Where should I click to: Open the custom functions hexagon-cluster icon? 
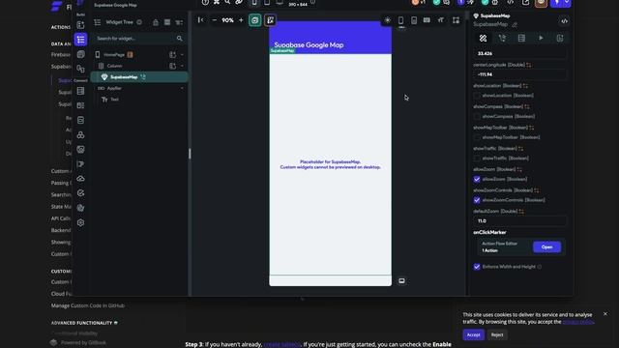pos(80,135)
